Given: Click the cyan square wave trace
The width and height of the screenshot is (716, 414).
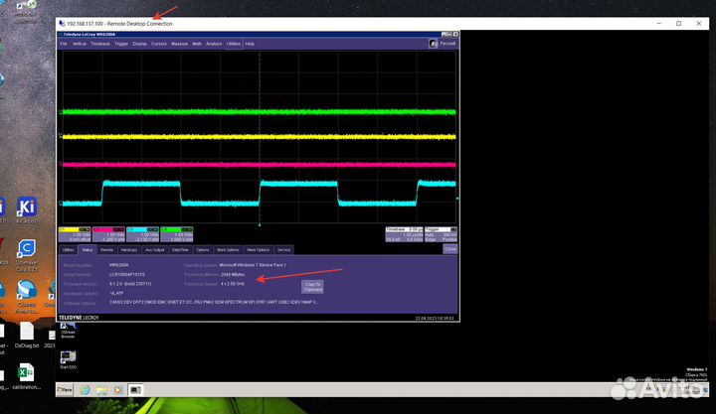Looking at the screenshot, I should coord(259,194).
